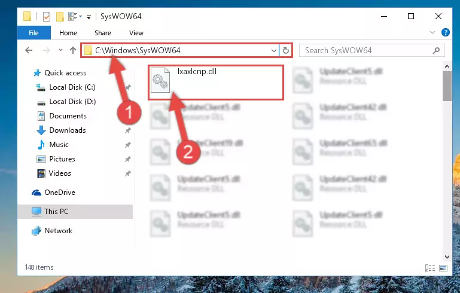Close the SysWOW64 window
Screen dimensions: 460x293
pos(438,16)
